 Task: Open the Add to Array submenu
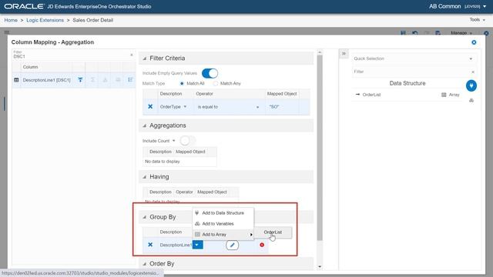223,234
